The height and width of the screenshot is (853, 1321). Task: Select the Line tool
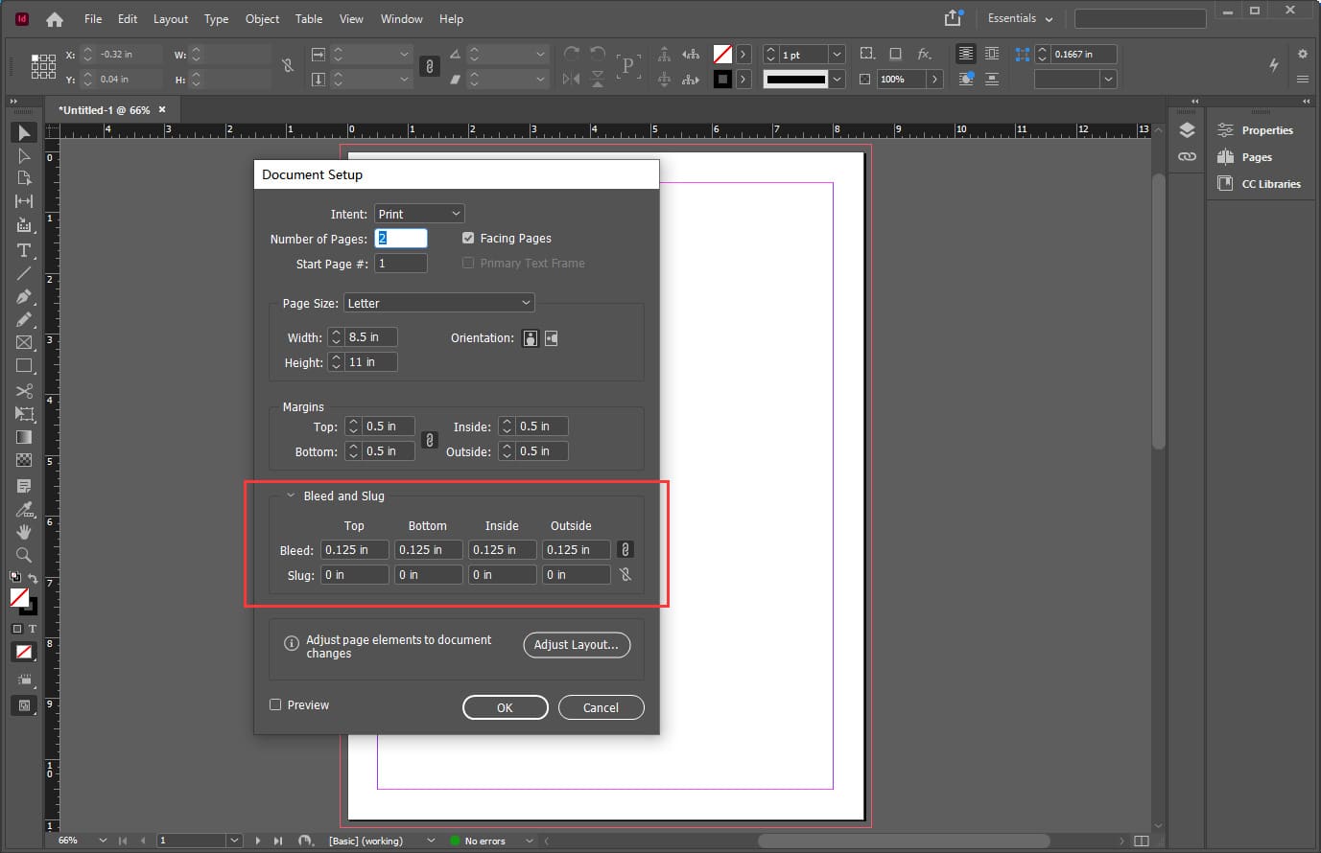pyautogui.click(x=24, y=273)
